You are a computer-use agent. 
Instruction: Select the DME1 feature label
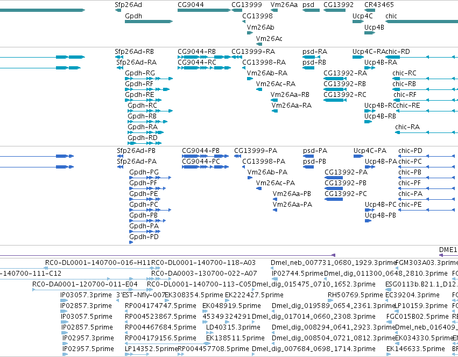pos(448,250)
